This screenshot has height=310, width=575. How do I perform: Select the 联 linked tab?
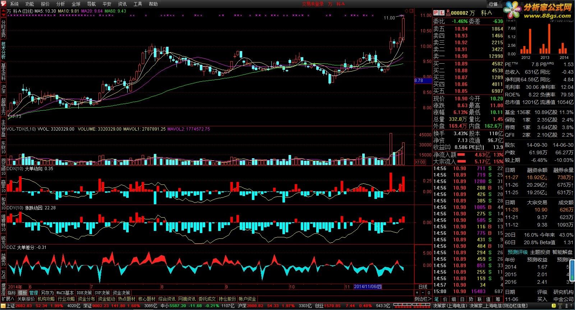point(480,299)
